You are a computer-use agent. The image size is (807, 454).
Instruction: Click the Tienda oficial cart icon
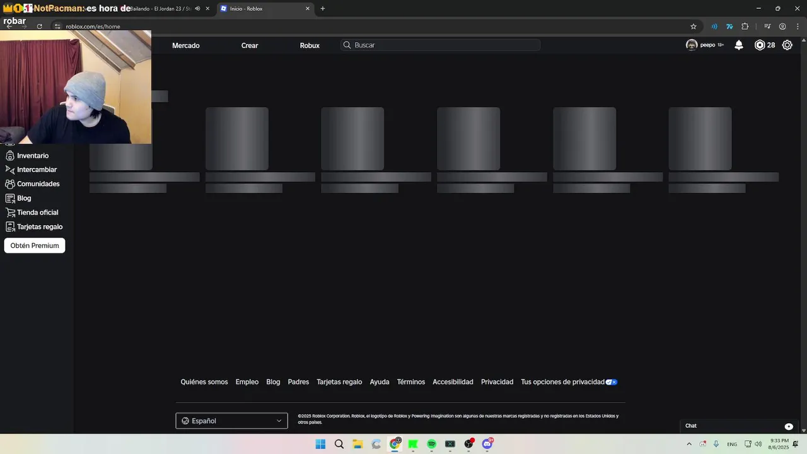pos(9,212)
